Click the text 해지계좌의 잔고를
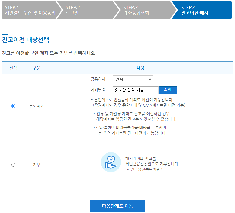 tap(141, 158)
